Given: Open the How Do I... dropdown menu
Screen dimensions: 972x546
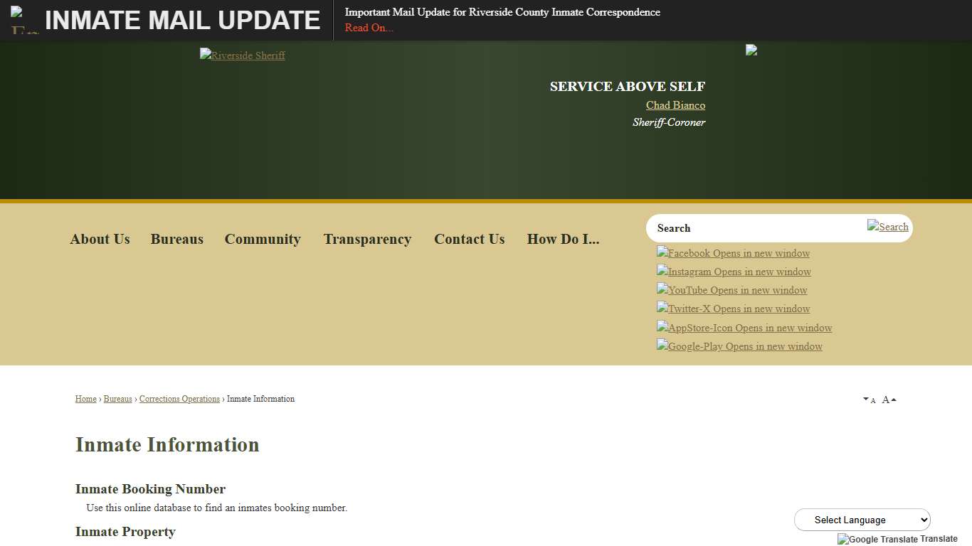Looking at the screenshot, I should click(x=563, y=239).
